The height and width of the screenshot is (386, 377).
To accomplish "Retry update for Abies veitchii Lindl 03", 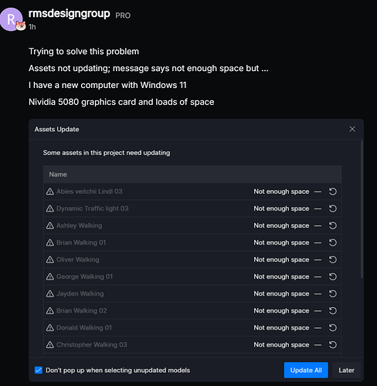I will (333, 191).
